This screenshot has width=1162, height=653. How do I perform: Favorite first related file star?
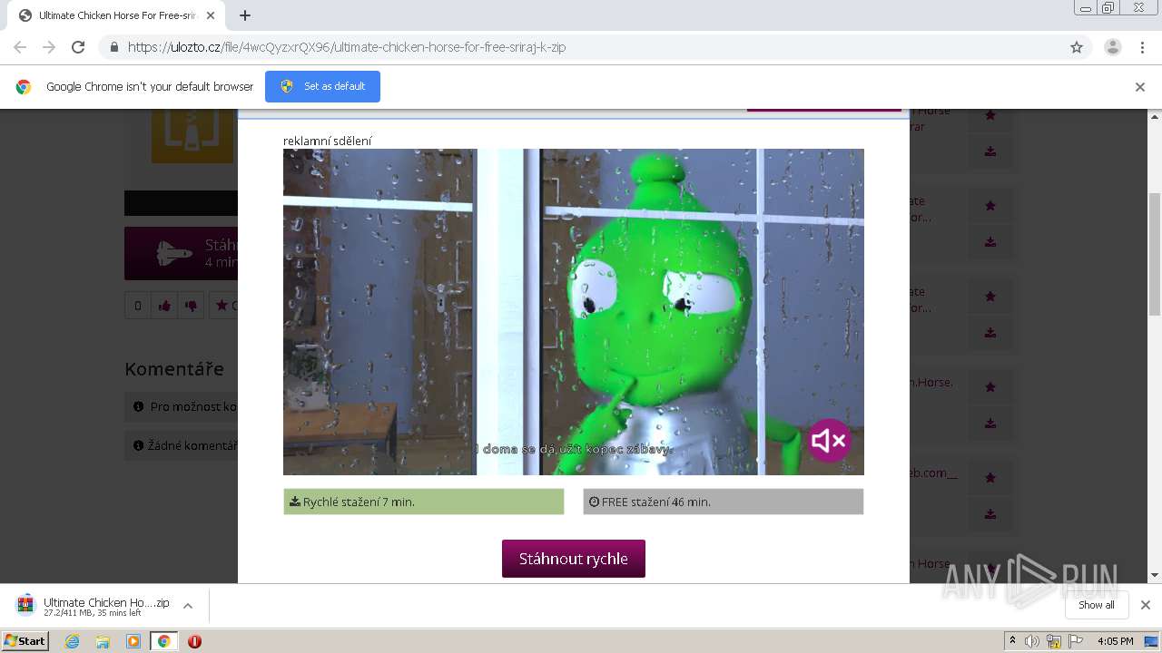pyautogui.click(x=990, y=115)
